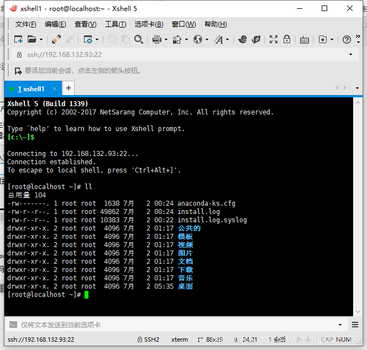This screenshot has height=350, width=367.
Task: Open the 工具(T) menu
Action: [116, 24]
